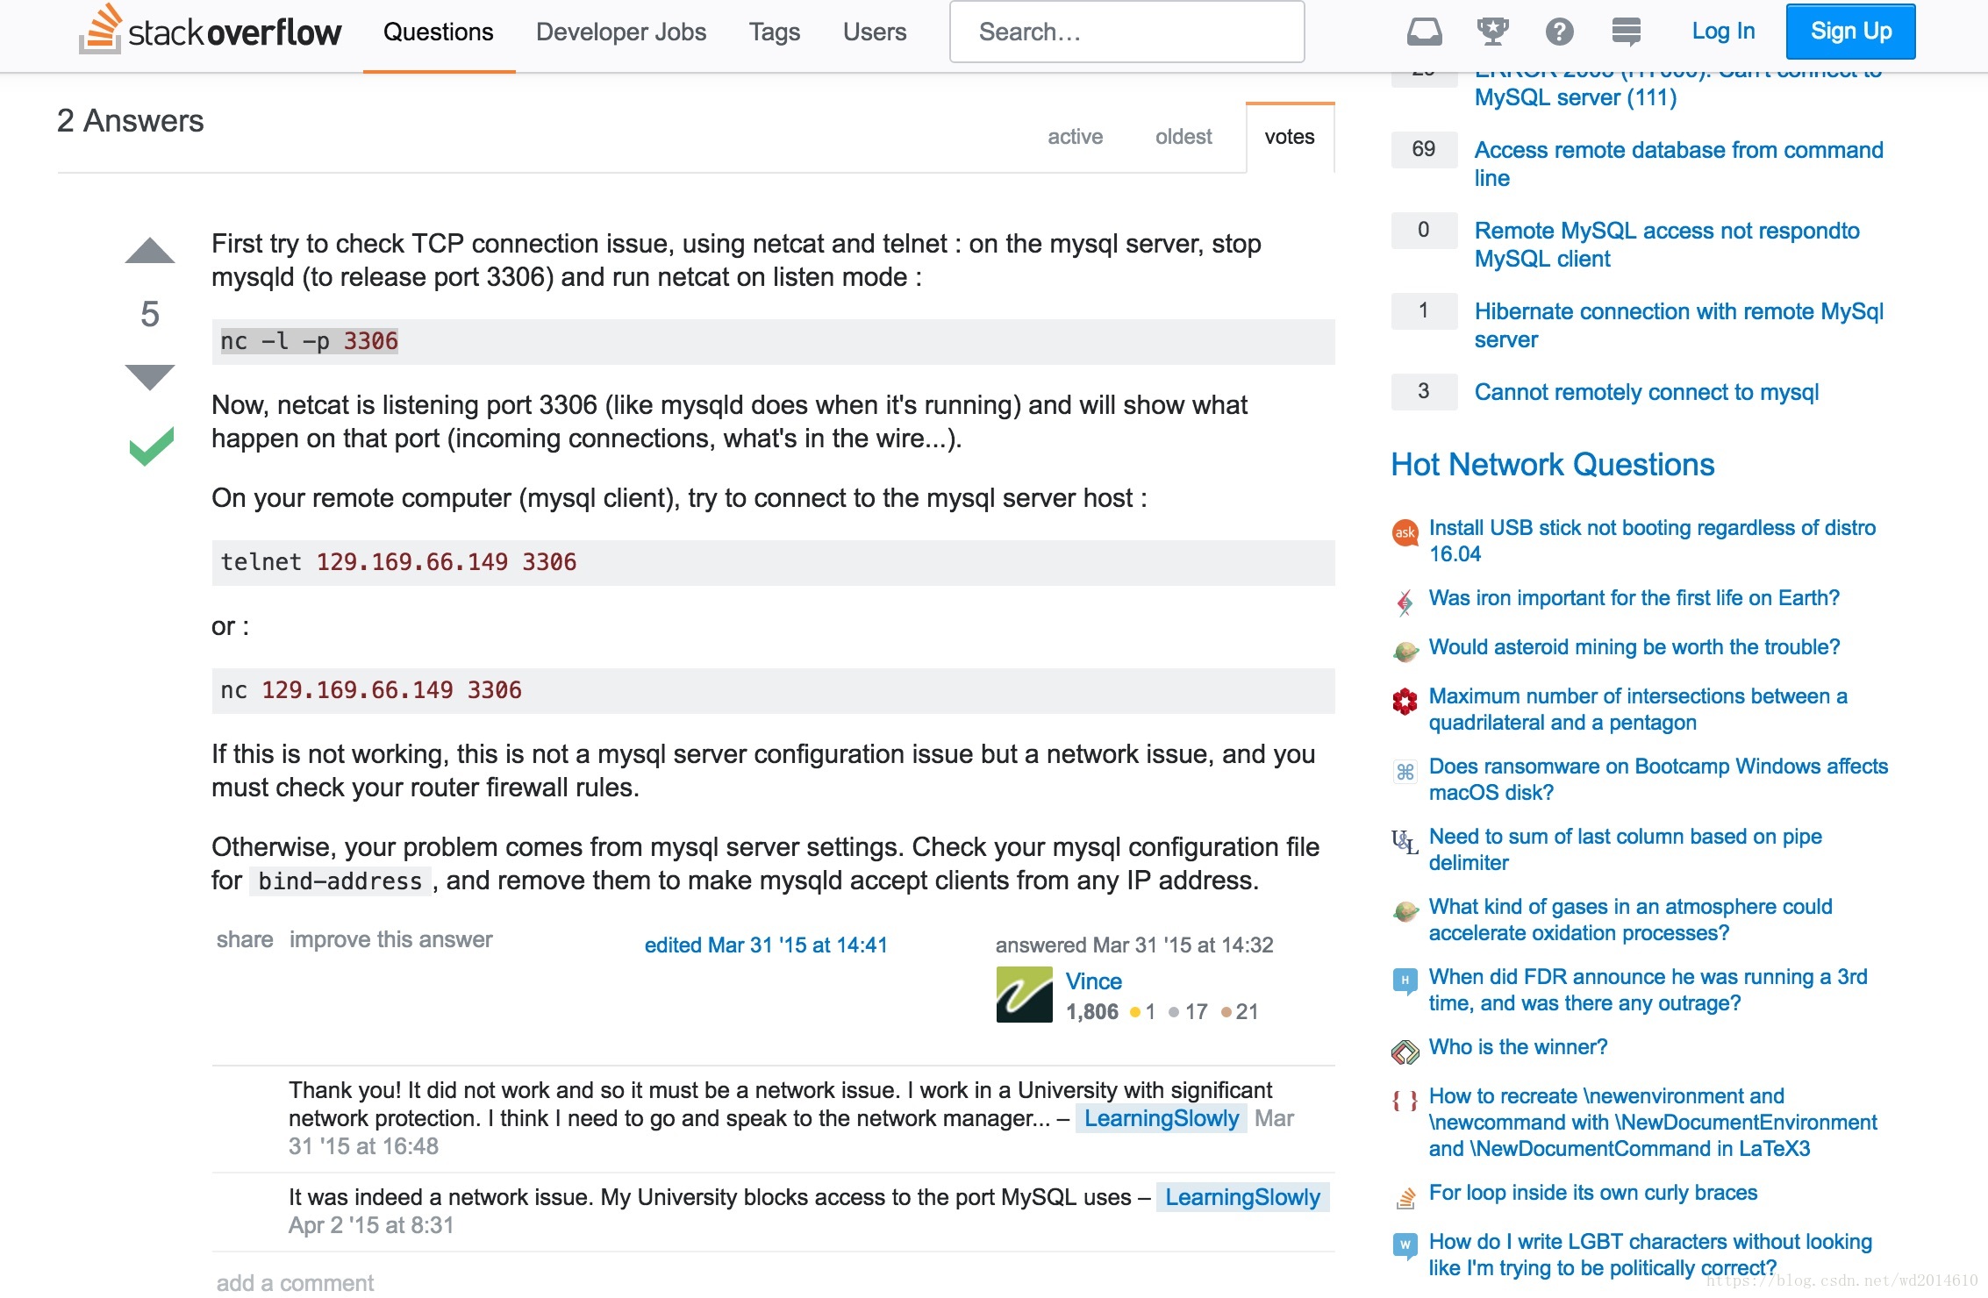Click the '2 Answers' heading
Viewport: 1988px width, 1298px height.
(x=130, y=121)
